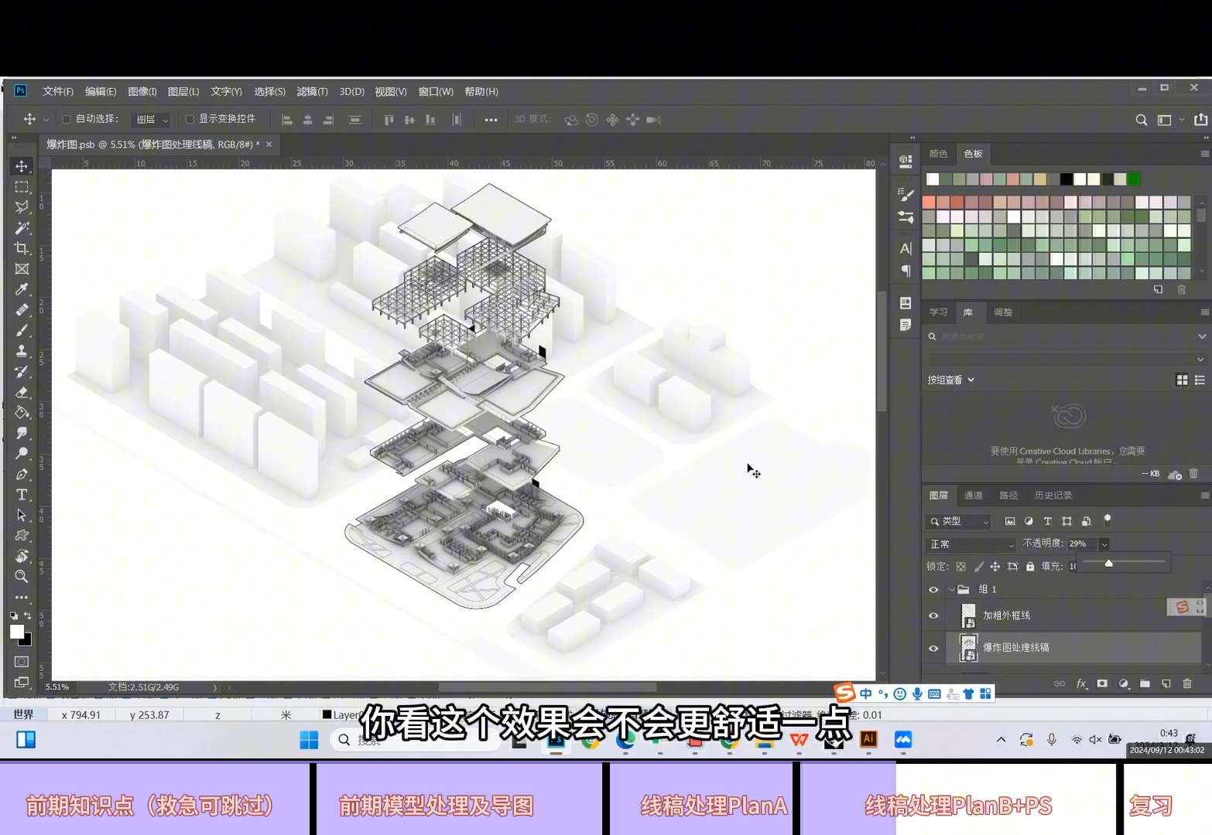Viewport: 1212px width, 835px height.
Task: Open the 正常 blend mode dropdown
Action: click(971, 544)
